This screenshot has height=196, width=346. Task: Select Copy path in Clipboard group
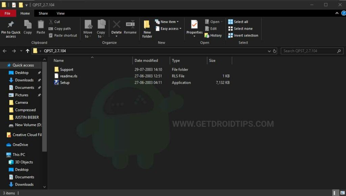coord(59,28)
